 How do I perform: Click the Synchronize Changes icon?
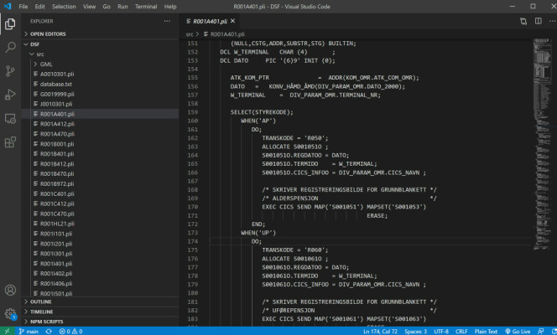point(49,331)
